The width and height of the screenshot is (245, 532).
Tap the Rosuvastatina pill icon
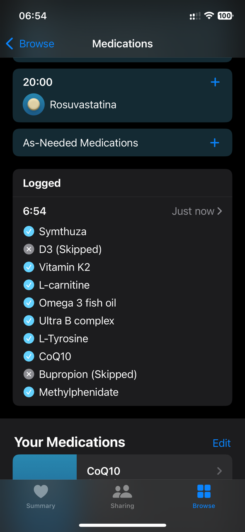click(x=34, y=104)
